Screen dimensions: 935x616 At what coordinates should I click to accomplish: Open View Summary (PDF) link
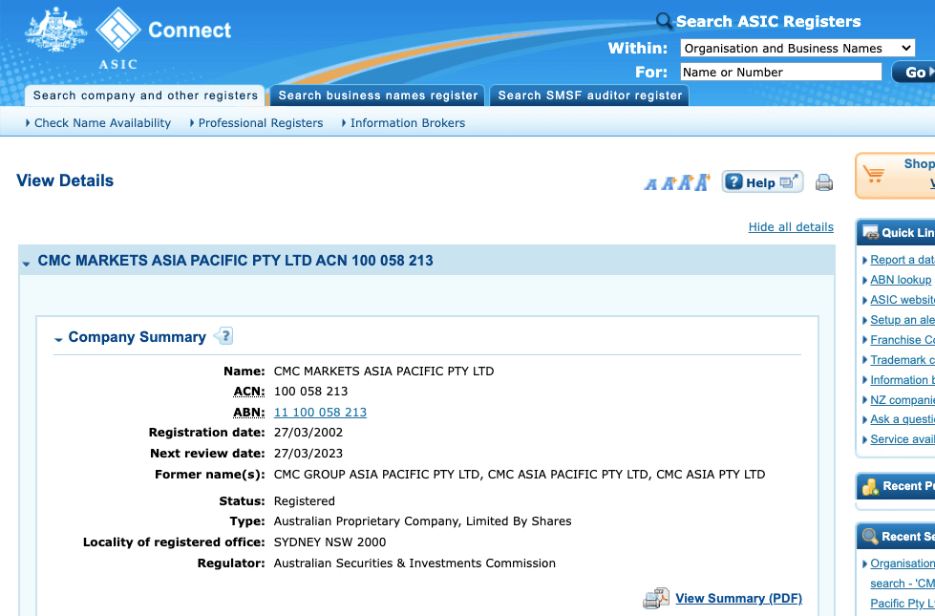(739, 598)
